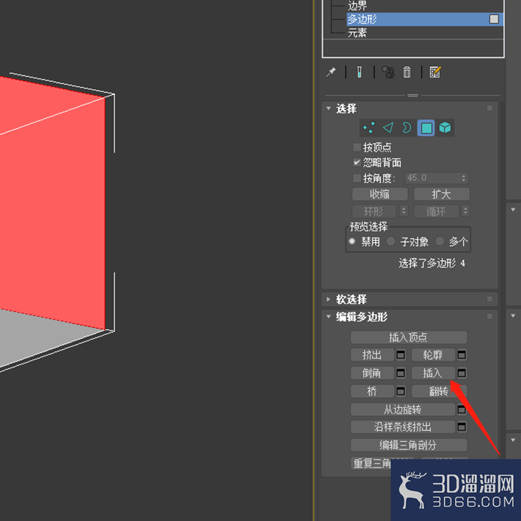Open settings box next to 插入

(x=462, y=373)
